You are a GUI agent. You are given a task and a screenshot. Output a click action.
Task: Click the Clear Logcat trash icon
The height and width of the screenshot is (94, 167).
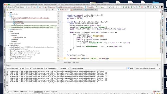point(7,72)
